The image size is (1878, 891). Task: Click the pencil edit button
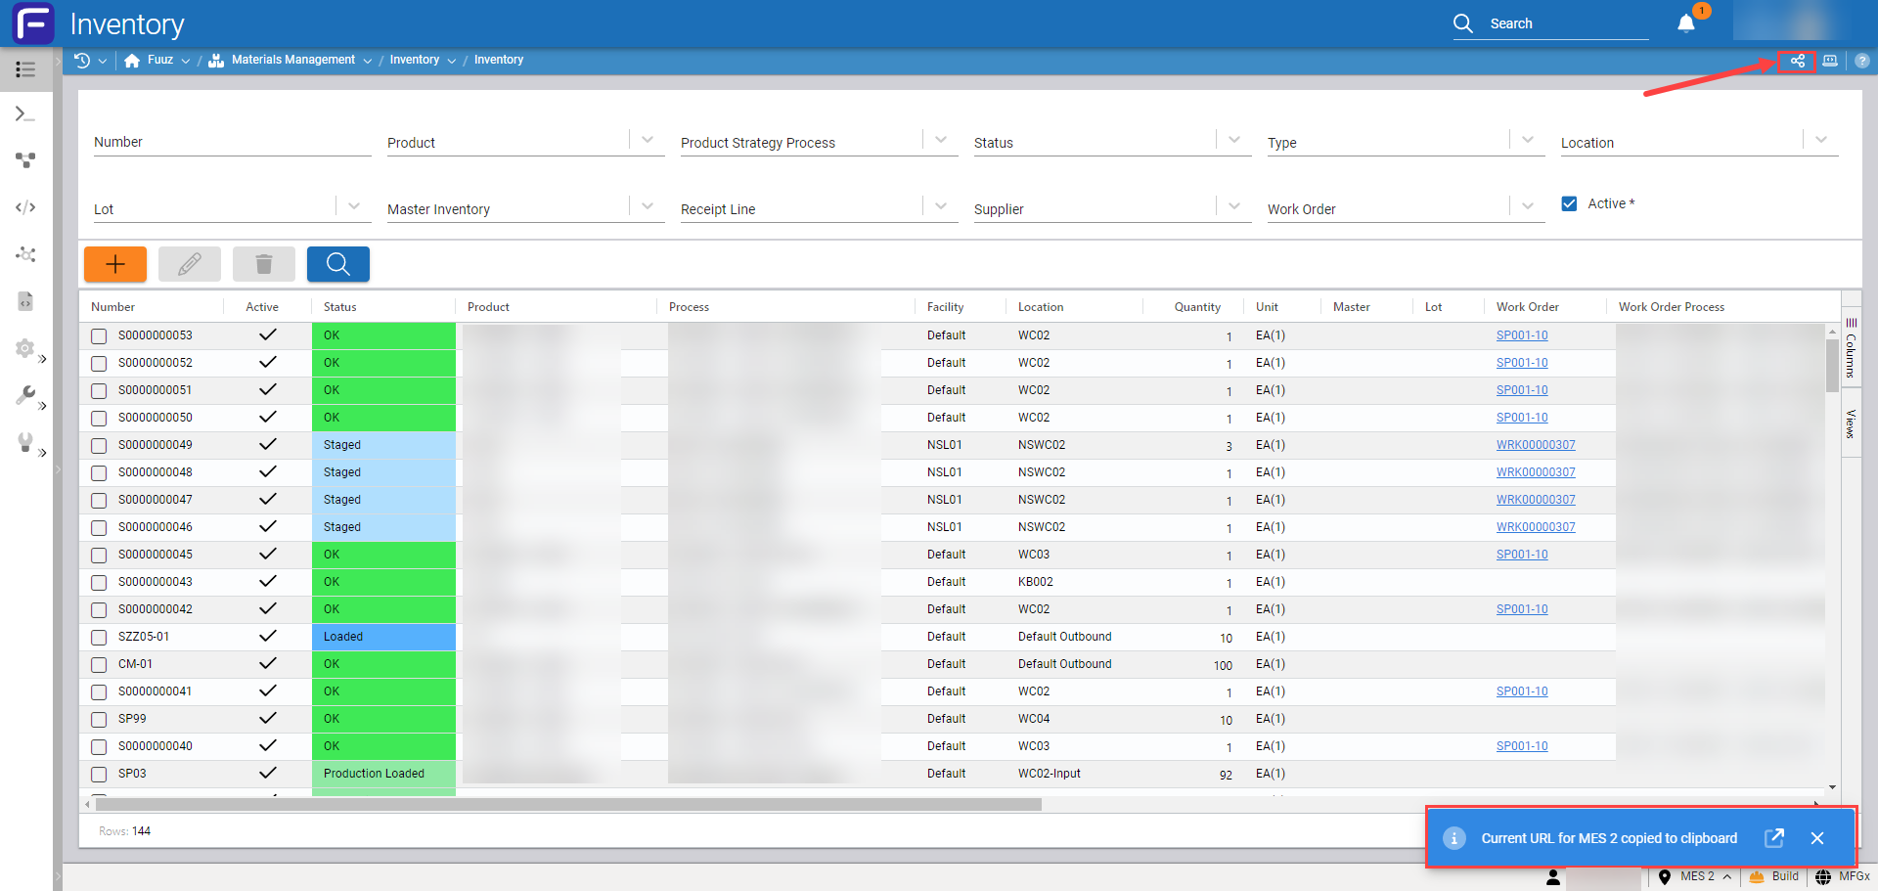190,264
